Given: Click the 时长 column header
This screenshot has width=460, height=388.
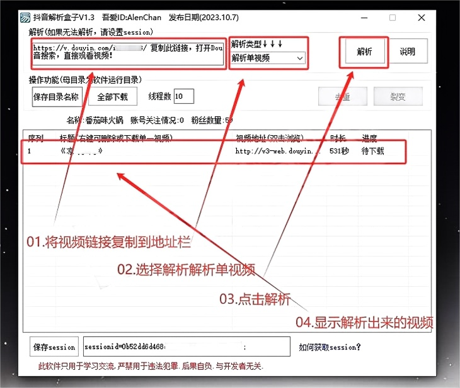Looking at the screenshot, I should [x=338, y=138].
